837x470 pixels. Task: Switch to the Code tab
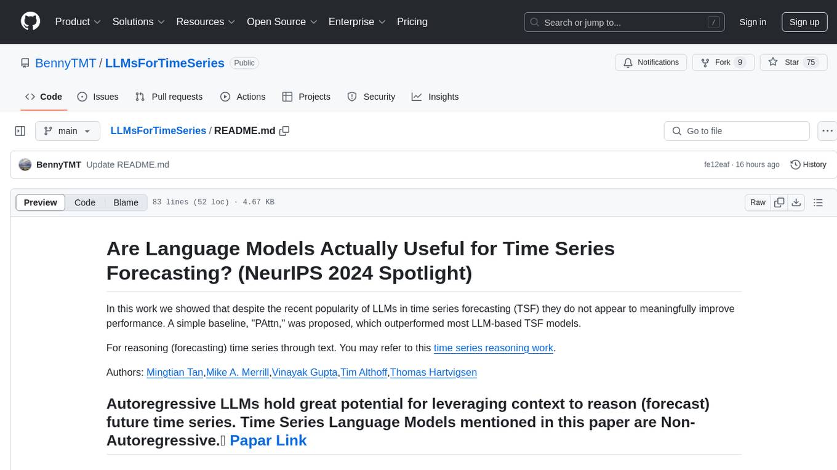coord(44,97)
